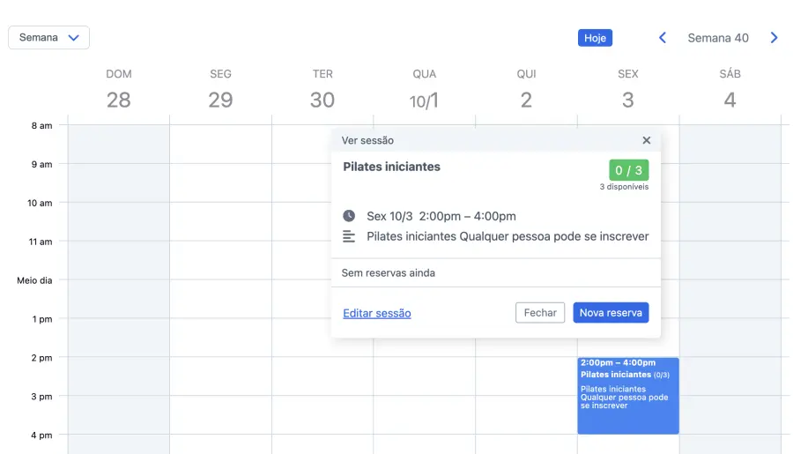
Task: Select the SÁB 4 day header
Action: click(x=730, y=89)
